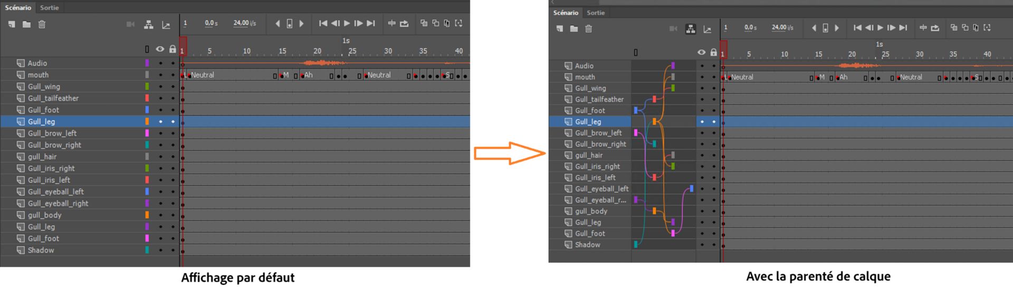Switch to Sortie tab in default view panel
This screenshot has width=1013, height=288.
pyautogui.click(x=49, y=7)
